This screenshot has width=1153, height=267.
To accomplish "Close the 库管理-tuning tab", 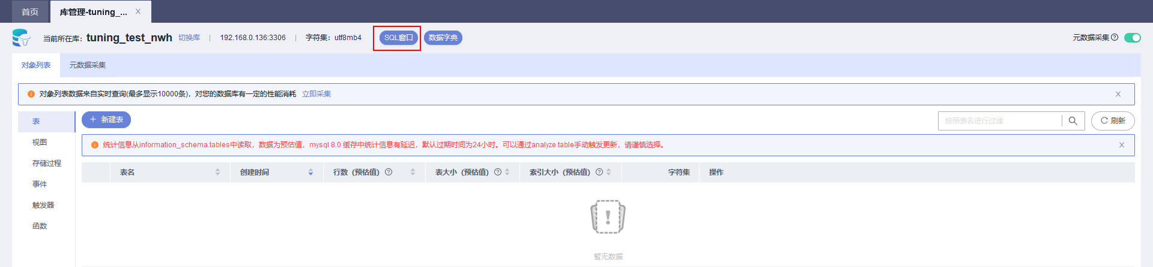I will (138, 11).
